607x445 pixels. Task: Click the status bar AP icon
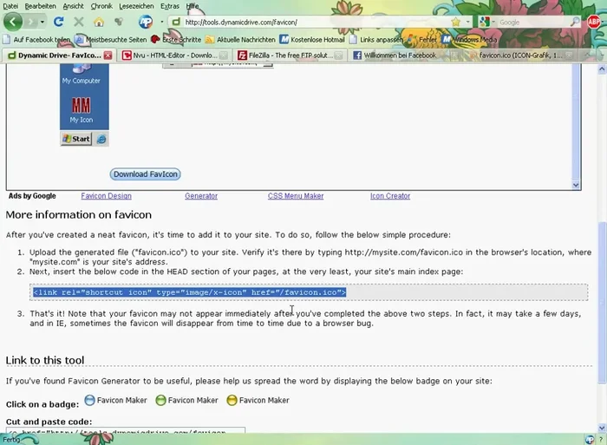point(590,440)
